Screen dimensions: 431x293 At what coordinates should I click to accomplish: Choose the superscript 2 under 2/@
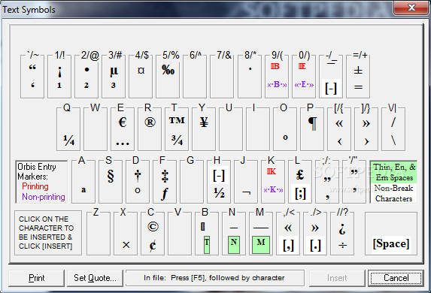tap(87, 86)
